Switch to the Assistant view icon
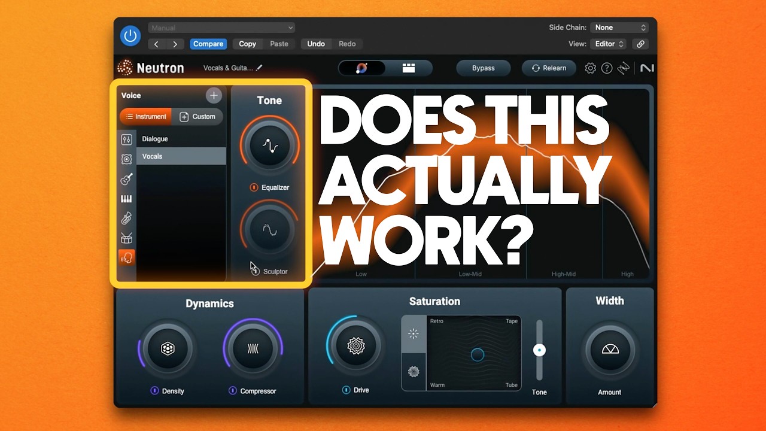 tap(361, 68)
